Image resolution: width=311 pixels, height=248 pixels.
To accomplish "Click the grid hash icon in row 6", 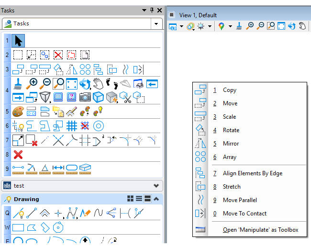I will click(71, 126).
